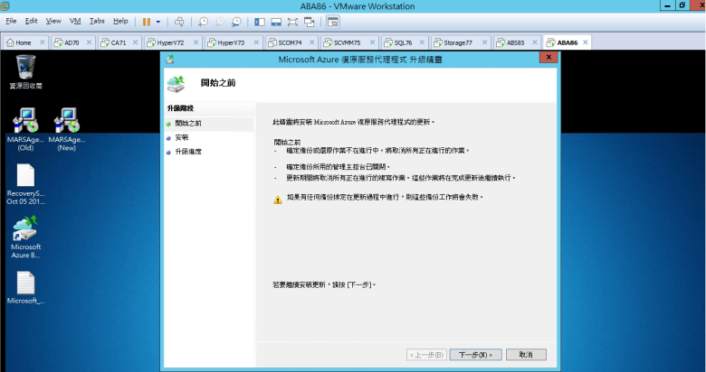Switch to the HyperV72 tab
Image resolution: width=706 pixels, height=372 pixels.
pos(169,42)
